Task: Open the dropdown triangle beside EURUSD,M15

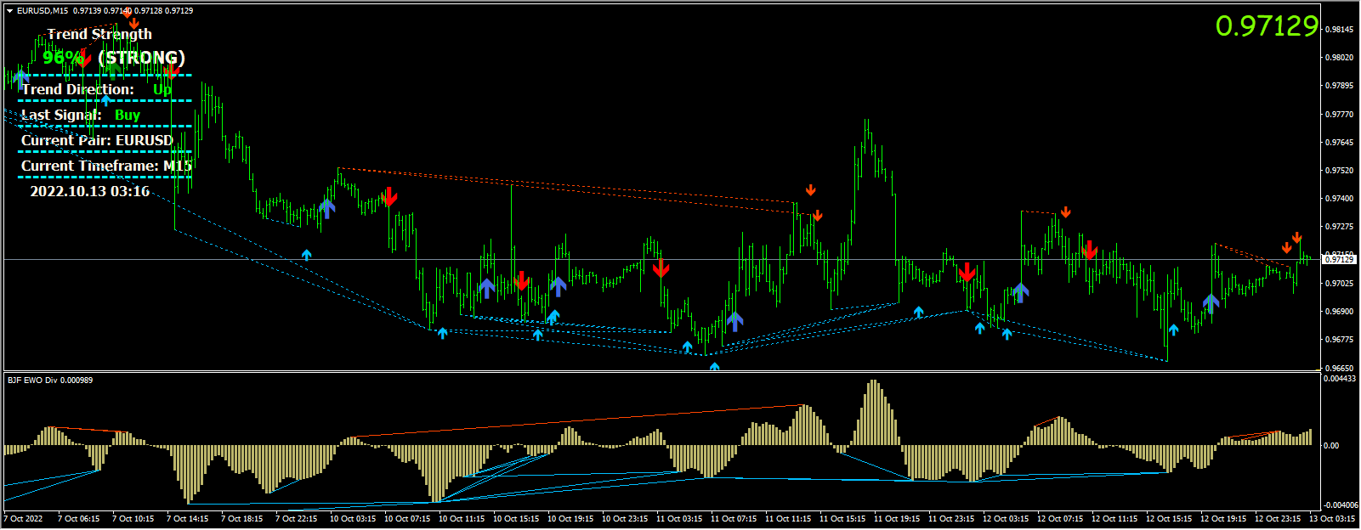Action: click(9, 11)
